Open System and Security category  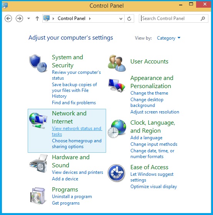tap(67, 61)
